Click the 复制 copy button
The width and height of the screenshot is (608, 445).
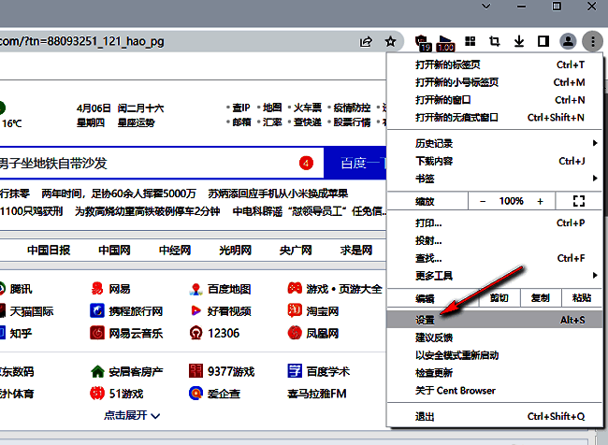point(540,297)
